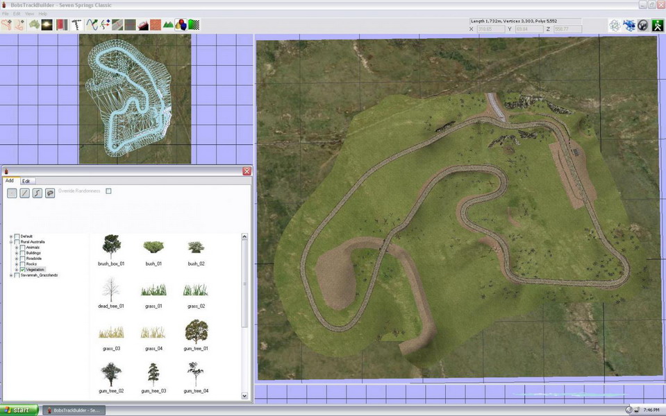Open the View menu
This screenshot has height=416, width=666.
coord(30,12)
